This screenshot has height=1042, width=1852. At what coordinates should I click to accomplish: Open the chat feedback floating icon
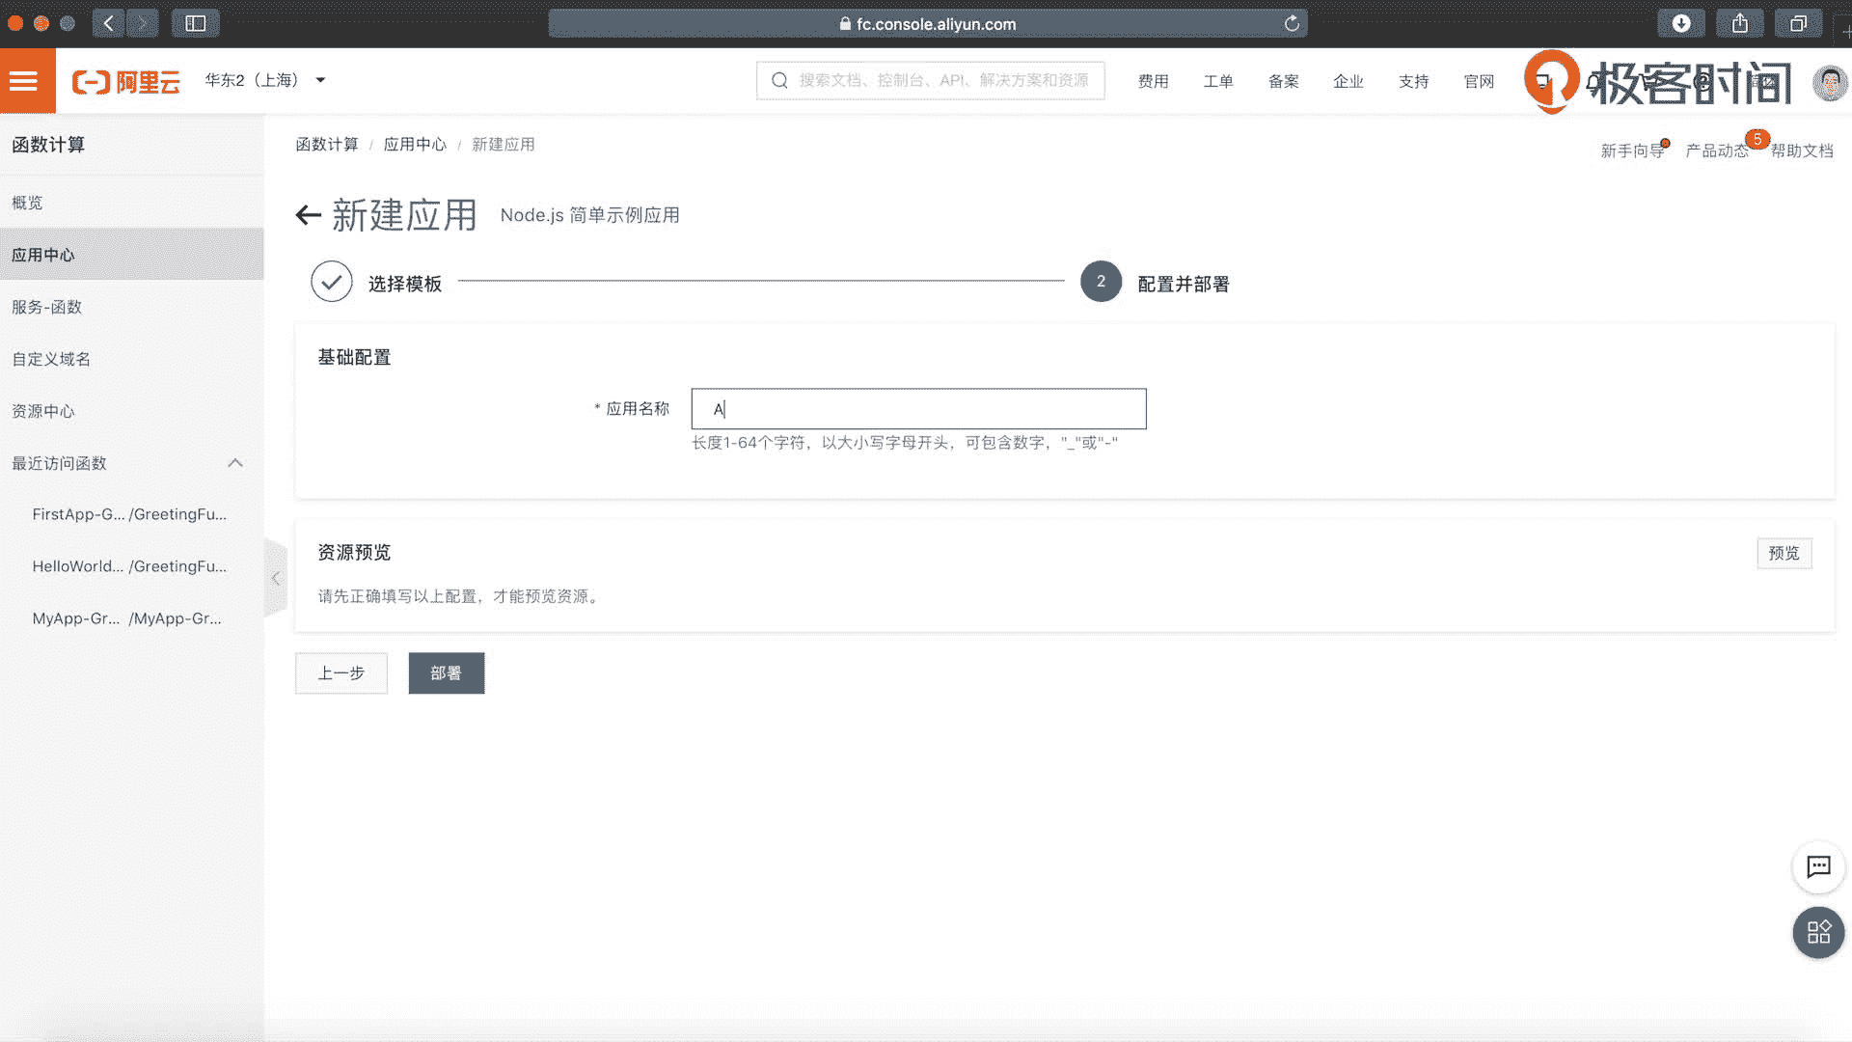point(1818,866)
